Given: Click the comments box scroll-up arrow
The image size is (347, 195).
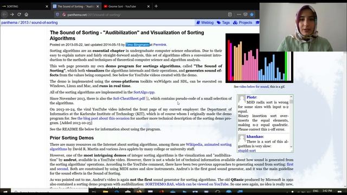Looking at the screenshot, I should point(291,96).
